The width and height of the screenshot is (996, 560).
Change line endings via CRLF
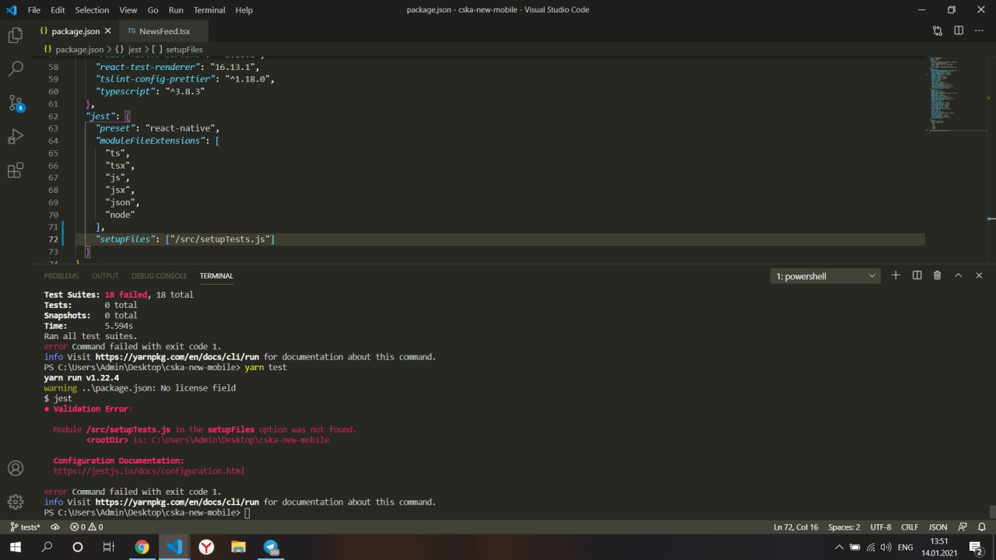910,527
